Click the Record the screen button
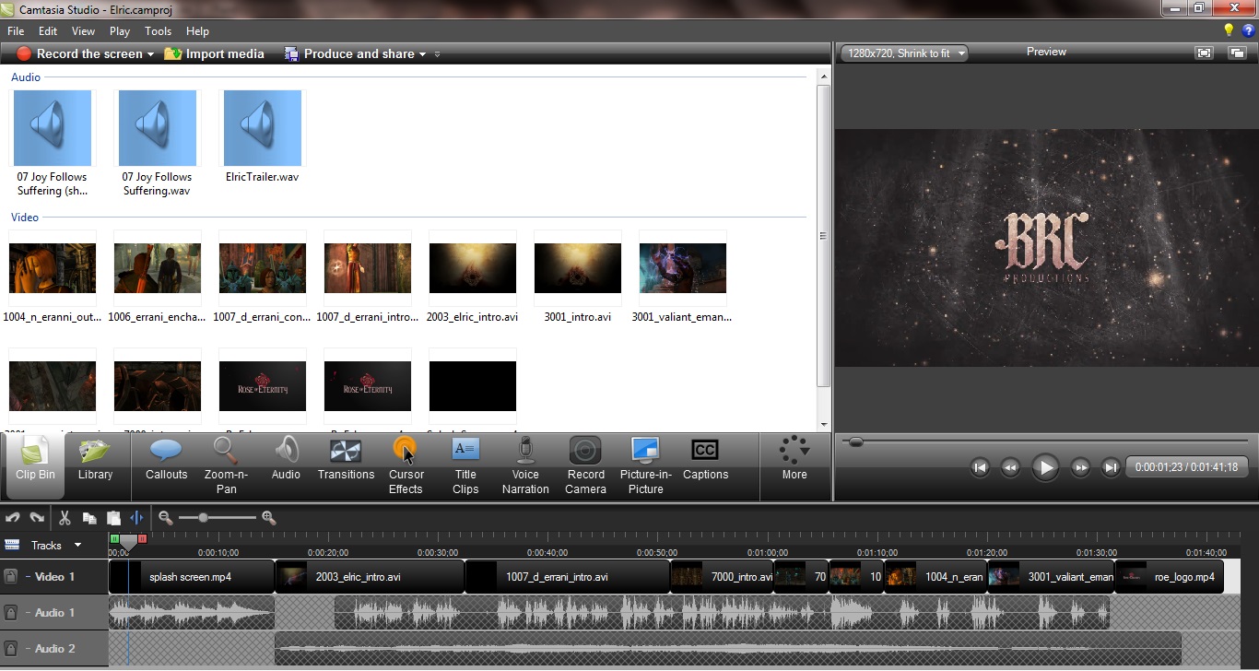 coord(79,53)
